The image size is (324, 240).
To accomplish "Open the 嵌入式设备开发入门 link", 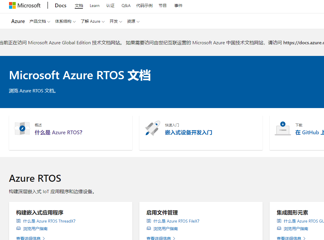I will click(188, 133).
